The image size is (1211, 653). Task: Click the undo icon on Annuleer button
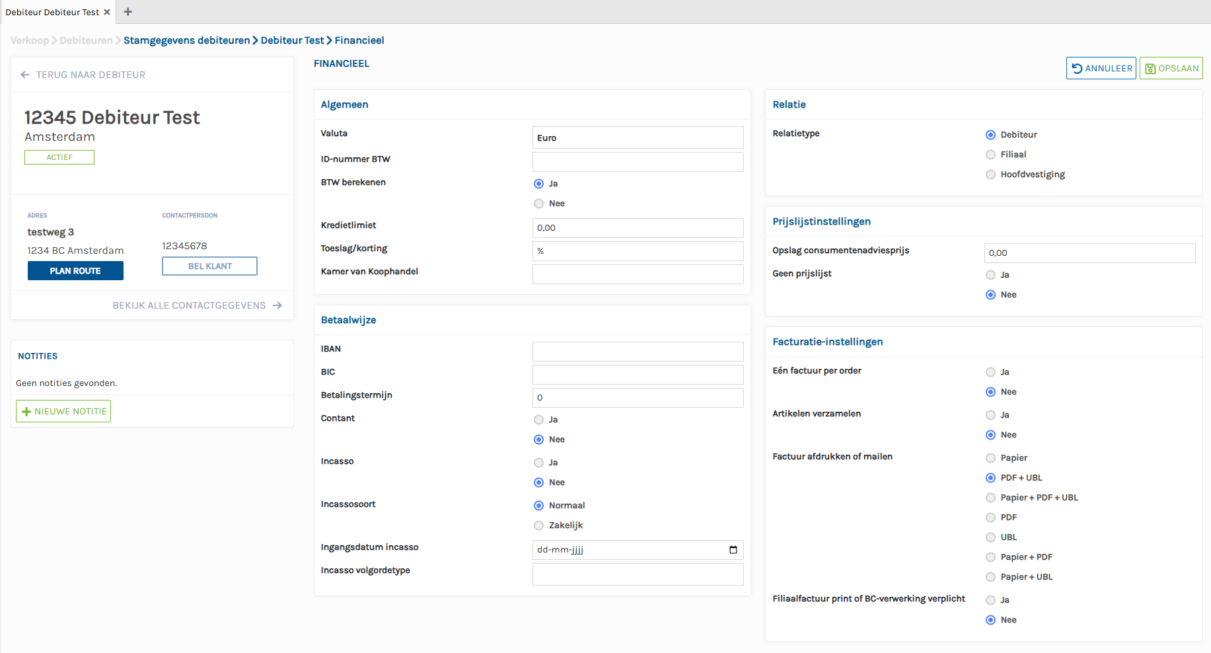pyautogui.click(x=1077, y=69)
